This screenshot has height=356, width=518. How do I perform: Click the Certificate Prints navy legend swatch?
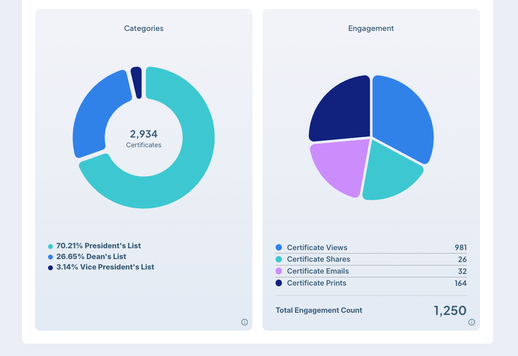point(279,283)
